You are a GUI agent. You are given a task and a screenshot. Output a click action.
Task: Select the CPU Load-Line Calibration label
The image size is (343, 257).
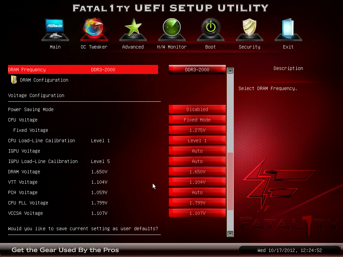pos(42,141)
